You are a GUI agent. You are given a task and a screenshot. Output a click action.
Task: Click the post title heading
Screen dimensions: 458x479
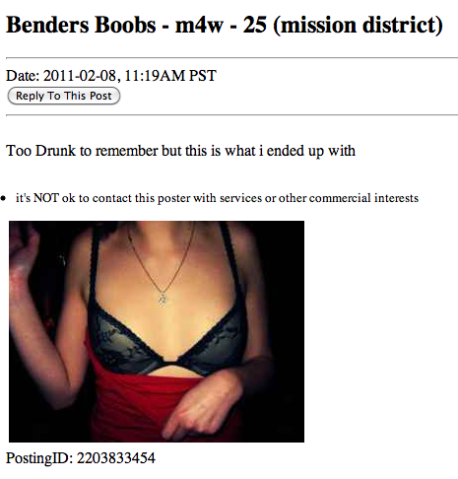pyautogui.click(x=225, y=25)
